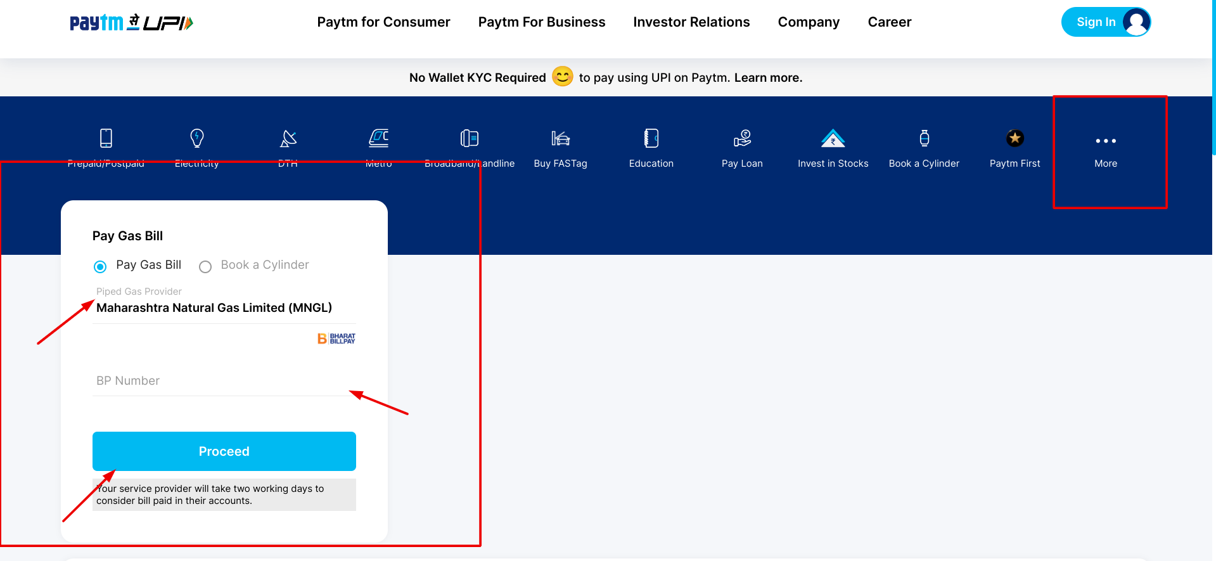Click the Buy FASTag car icon

(560, 138)
